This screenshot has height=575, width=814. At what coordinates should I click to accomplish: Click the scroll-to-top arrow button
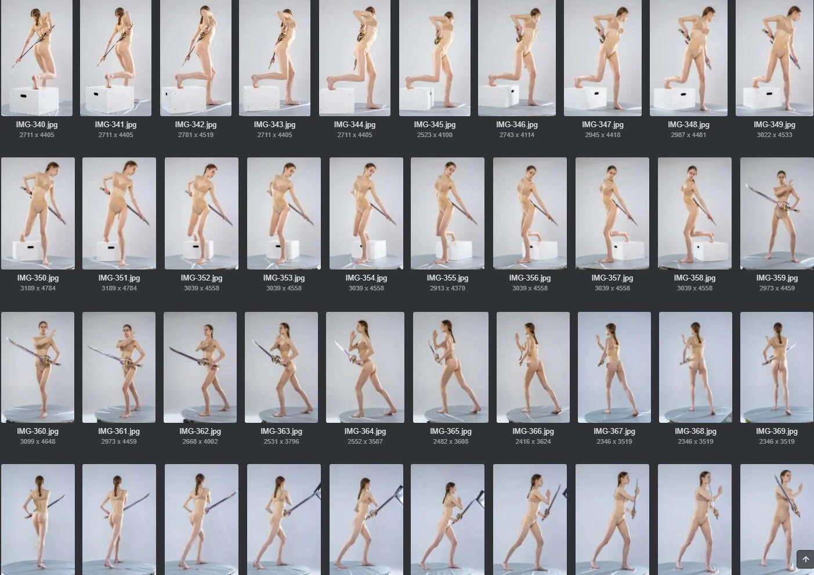pyautogui.click(x=805, y=559)
